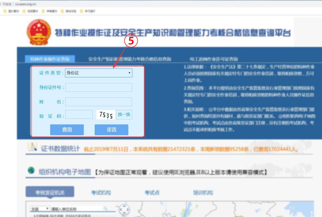This screenshot has height=217, width=322.
Task: Click the 证书数据统计 heading text
Action: coord(60,149)
